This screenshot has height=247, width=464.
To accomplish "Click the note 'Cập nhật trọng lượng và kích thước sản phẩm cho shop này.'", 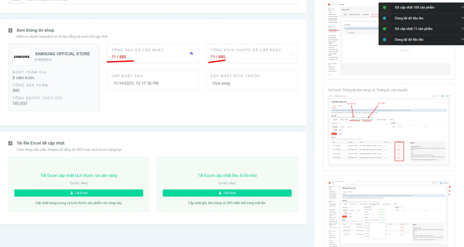I will pos(79,203).
